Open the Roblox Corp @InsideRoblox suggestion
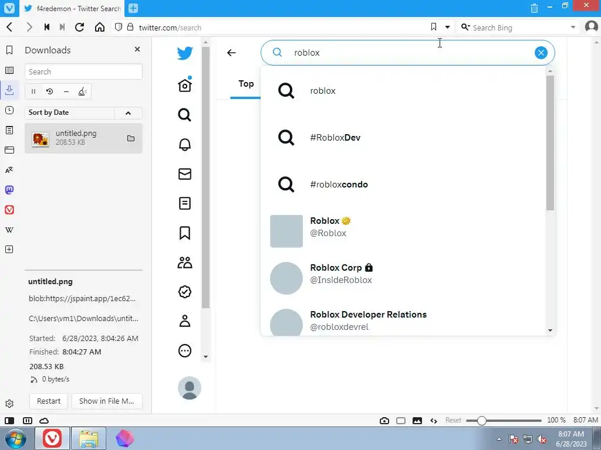This screenshot has width=601, height=450. pos(404,278)
